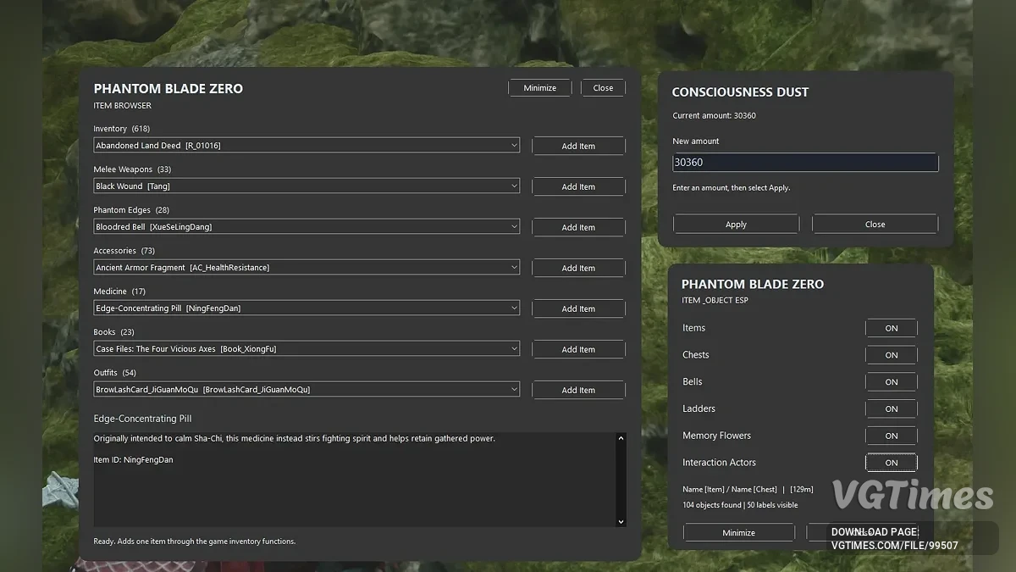This screenshot has height=572, width=1016.
Task: Open the Medicine combo box
Action: point(306,308)
